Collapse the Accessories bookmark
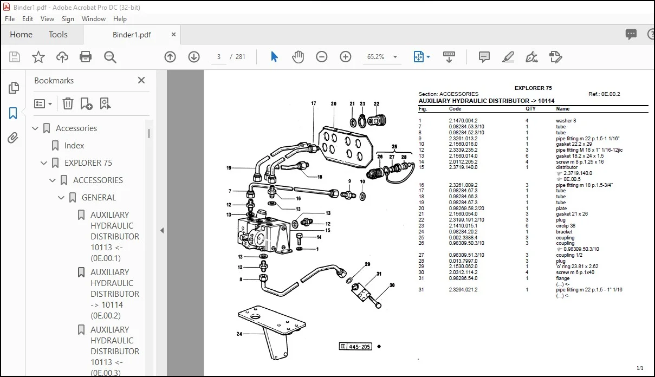Screen dimensions: 655x377 click(35, 128)
